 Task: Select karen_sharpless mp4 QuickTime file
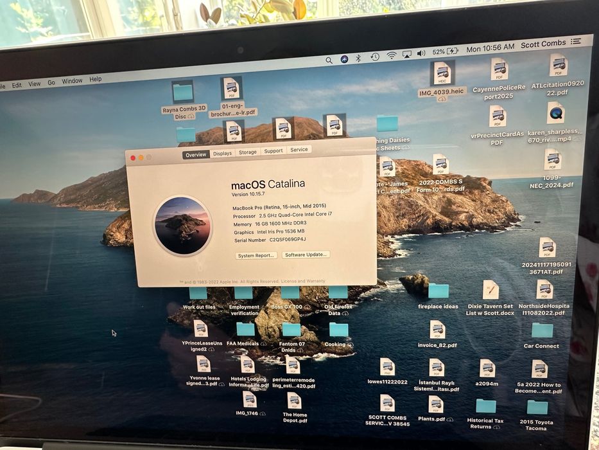click(x=555, y=113)
